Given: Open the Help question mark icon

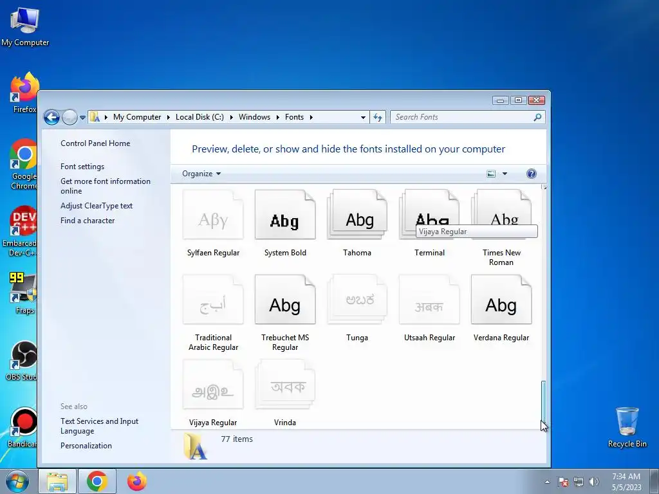Looking at the screenshot, I should pos(531,174).
